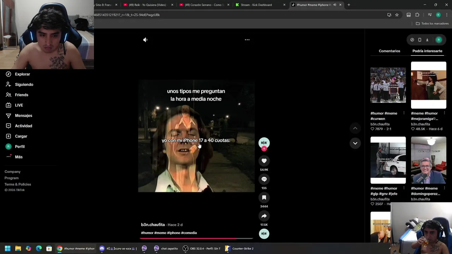Switch to Counter-Strike 2 in taskbar

pos(240,249)
